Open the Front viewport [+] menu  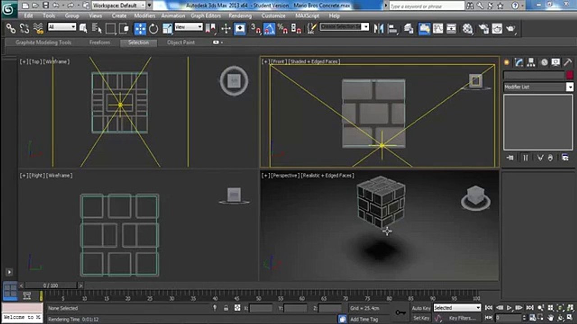click(266, 61)
